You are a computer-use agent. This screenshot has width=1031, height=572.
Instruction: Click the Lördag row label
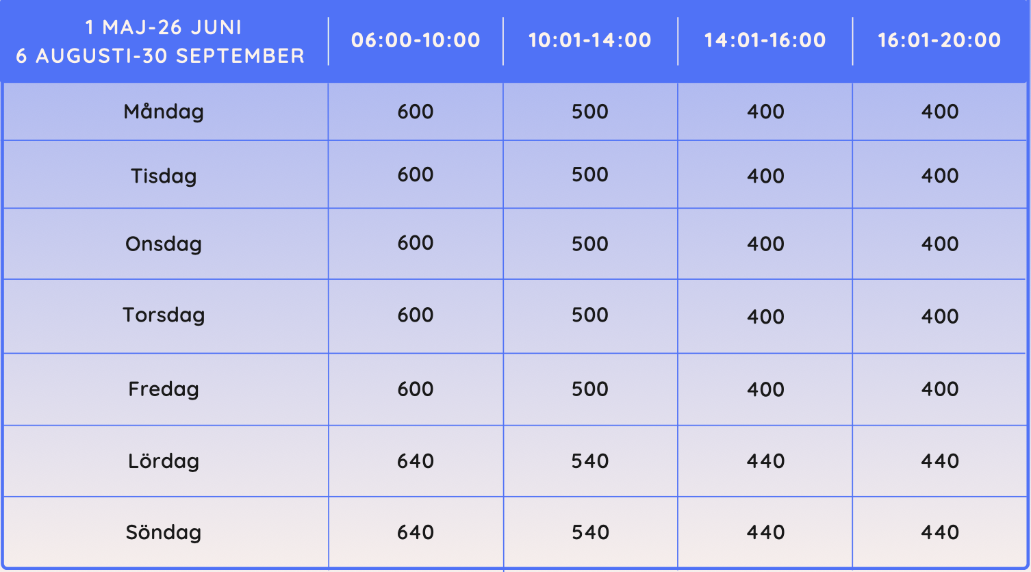[164, 461]
